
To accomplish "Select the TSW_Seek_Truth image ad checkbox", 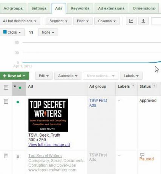I will [6, 101].
